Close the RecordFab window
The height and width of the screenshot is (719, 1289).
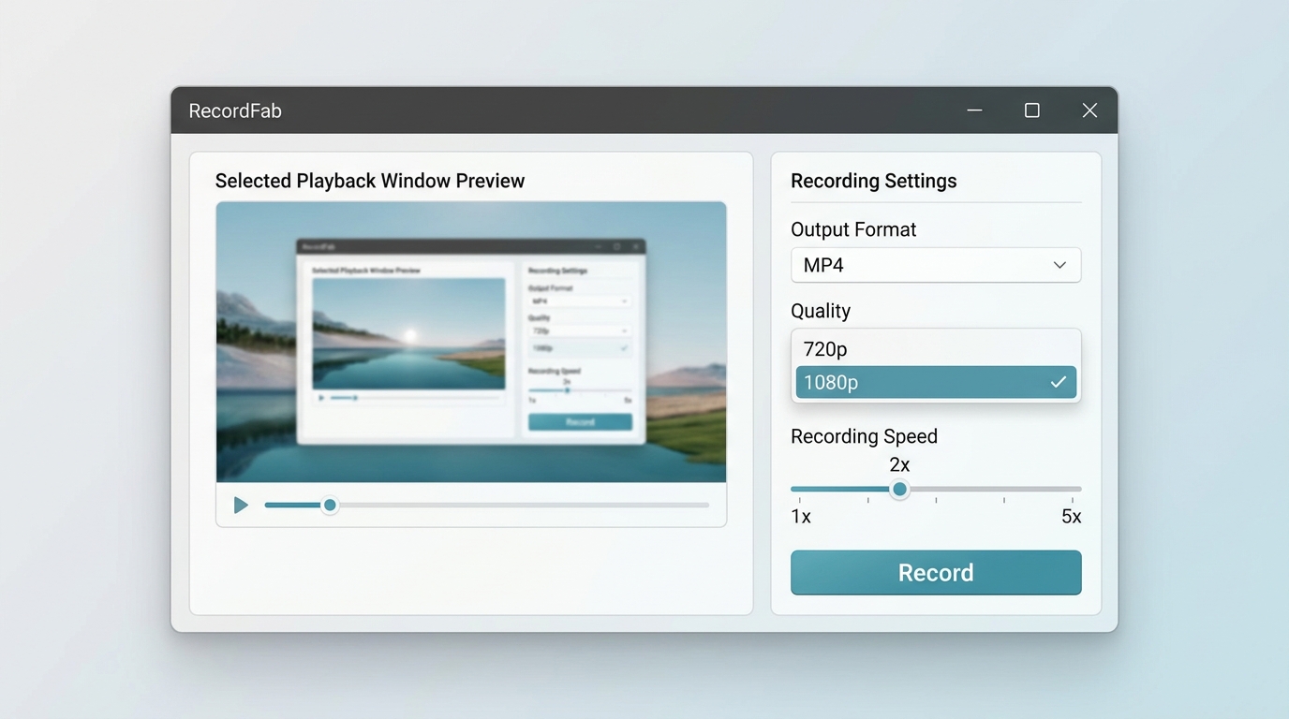[x=1089, y=110]
